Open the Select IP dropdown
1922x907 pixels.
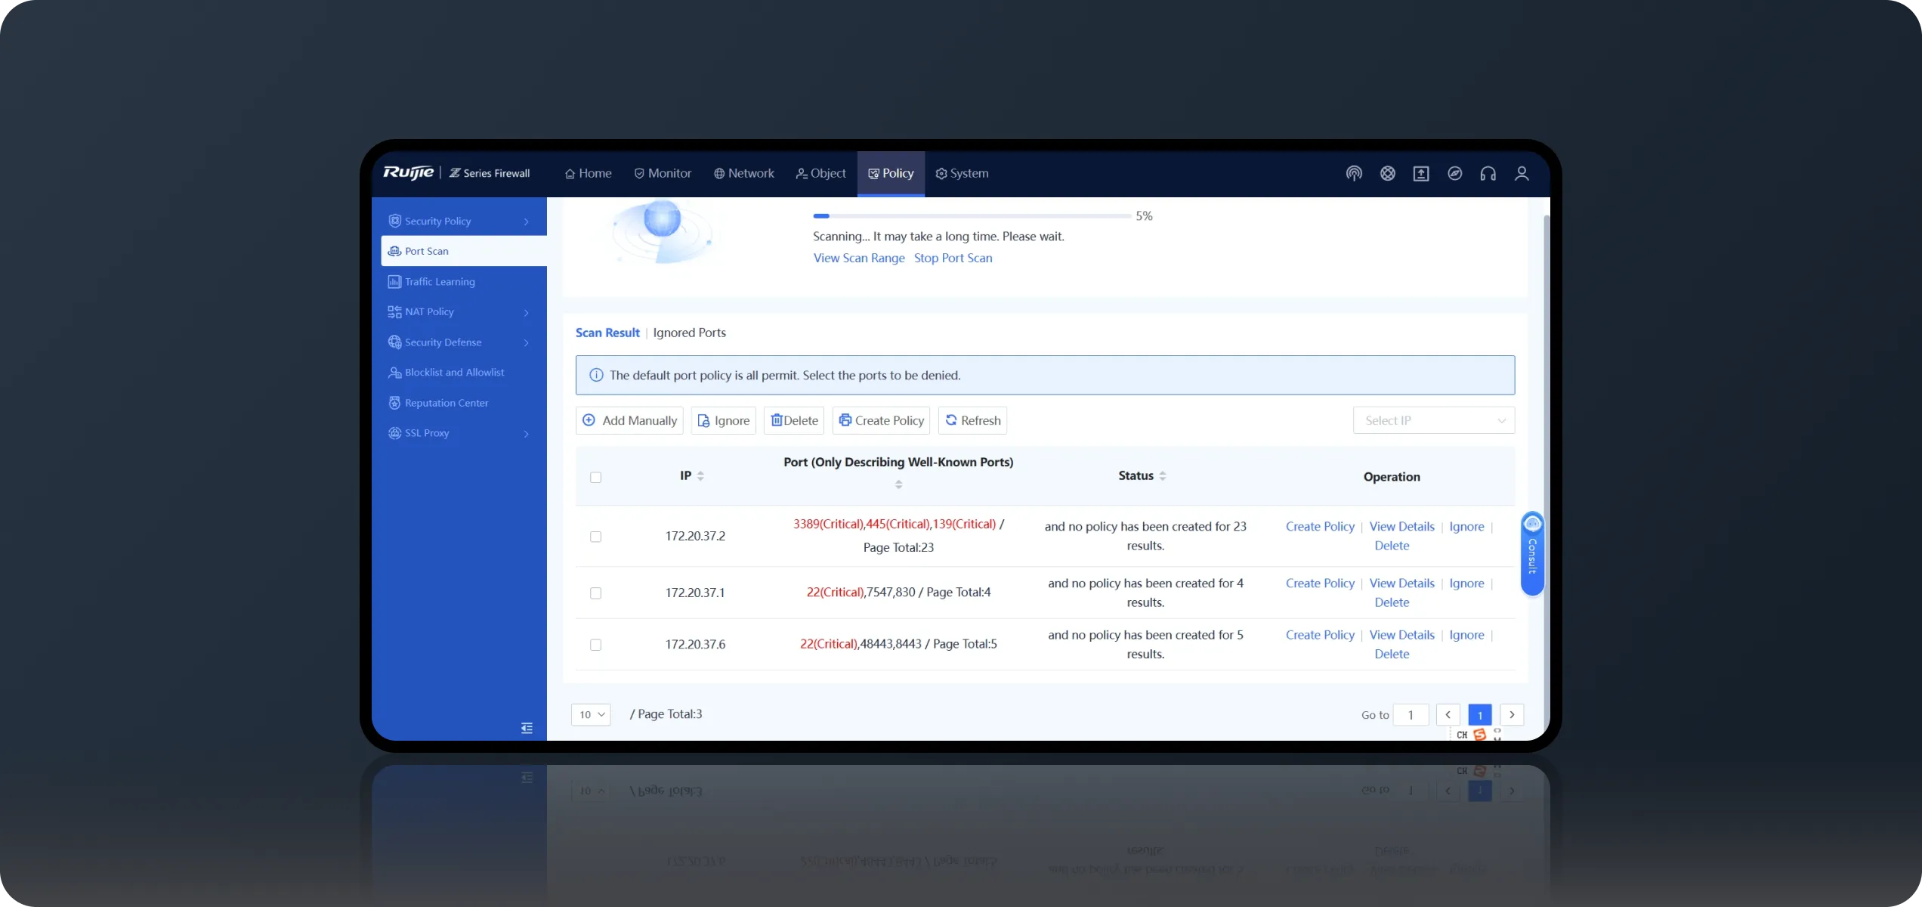point(1433,420)
